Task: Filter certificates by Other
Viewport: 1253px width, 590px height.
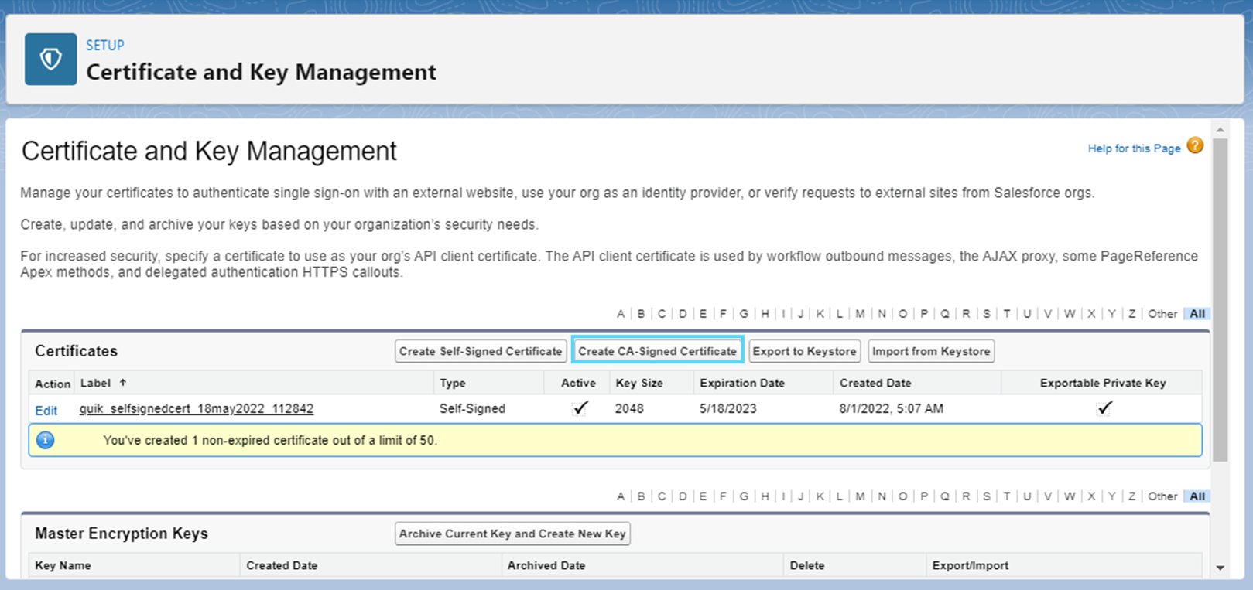Action: (x=1162, y=314)
